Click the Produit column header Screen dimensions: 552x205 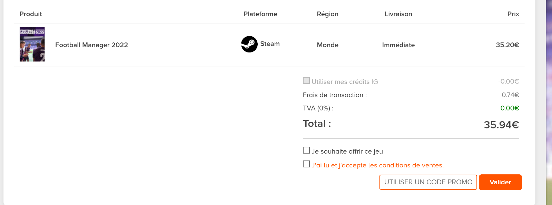pyautogui.click(x=31, y=14)
